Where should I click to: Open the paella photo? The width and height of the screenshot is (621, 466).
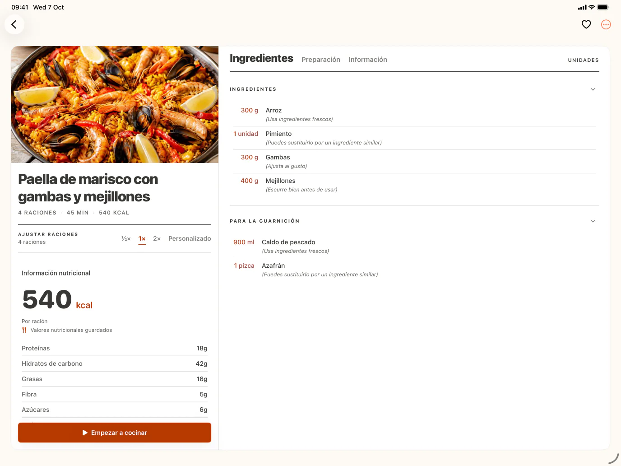tap(115, 104)
